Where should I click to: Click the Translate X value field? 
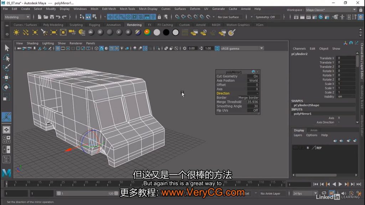[x=345, y=58]
